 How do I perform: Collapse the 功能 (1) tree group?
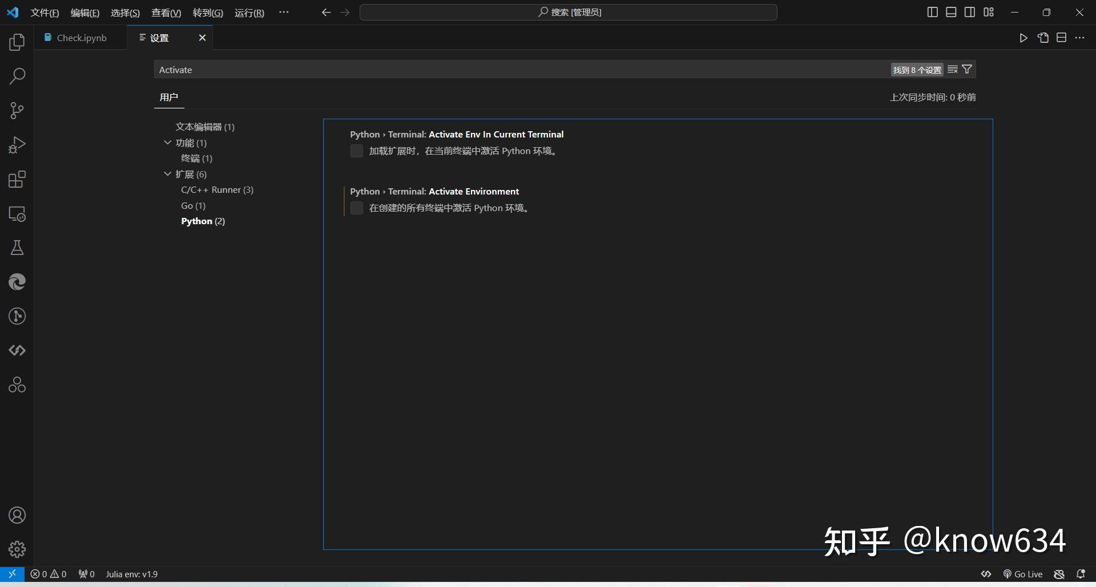[x=168, y=143]
